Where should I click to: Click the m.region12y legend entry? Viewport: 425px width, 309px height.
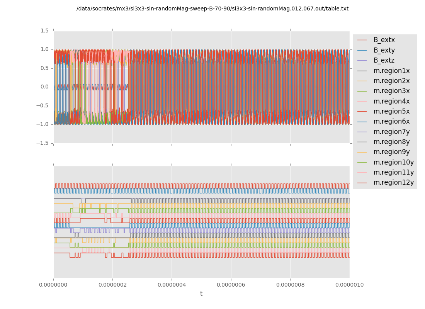tap(393, 182)
